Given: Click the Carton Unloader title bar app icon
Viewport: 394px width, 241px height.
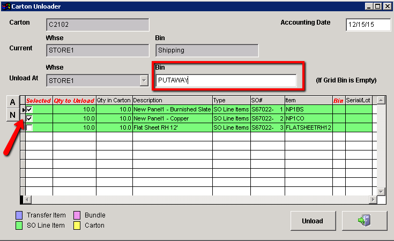Looking at the screenshot, I should click(6, 6).
